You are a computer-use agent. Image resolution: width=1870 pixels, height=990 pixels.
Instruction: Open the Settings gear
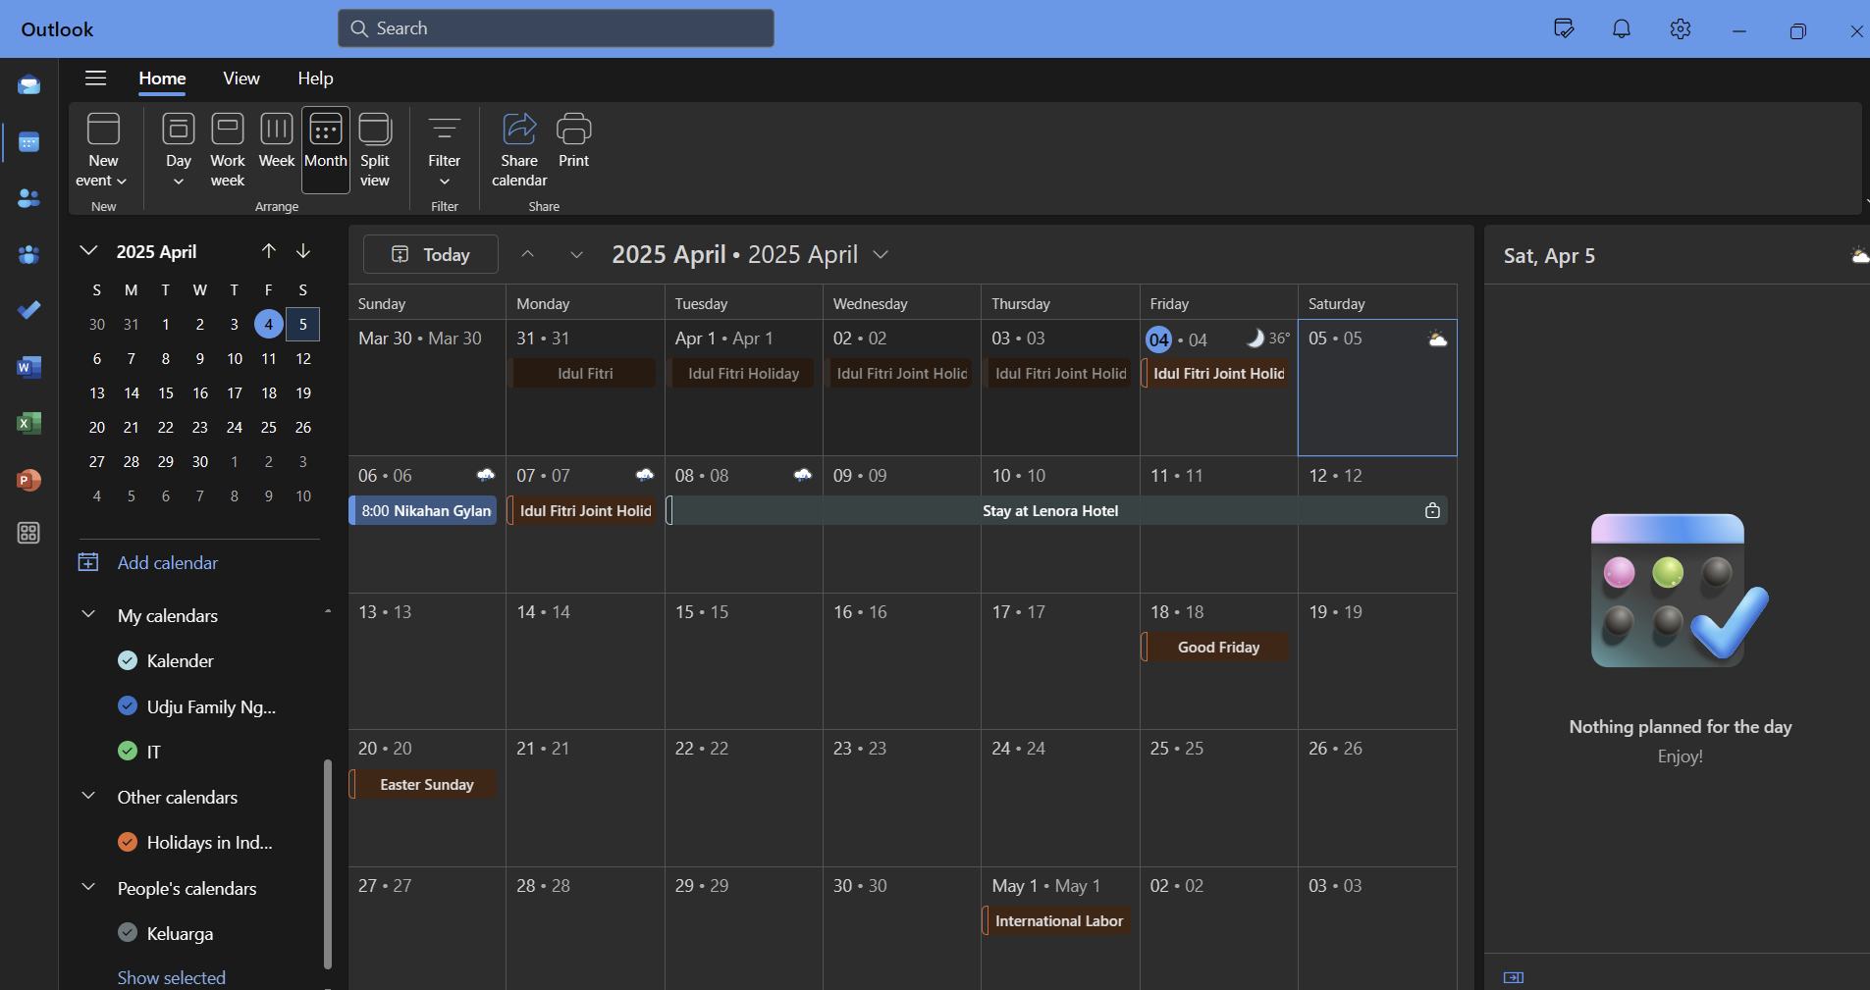[1681, 29]
